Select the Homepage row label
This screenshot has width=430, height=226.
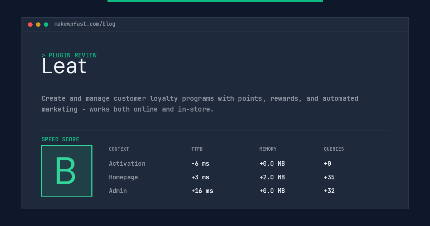click(123, 177)
